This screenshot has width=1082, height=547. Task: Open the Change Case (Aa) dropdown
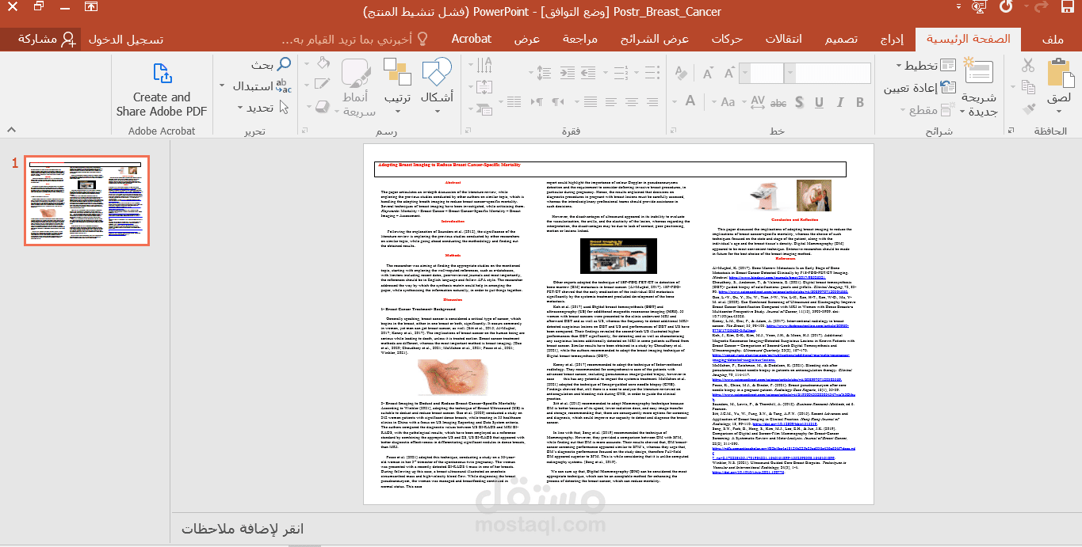723,102
